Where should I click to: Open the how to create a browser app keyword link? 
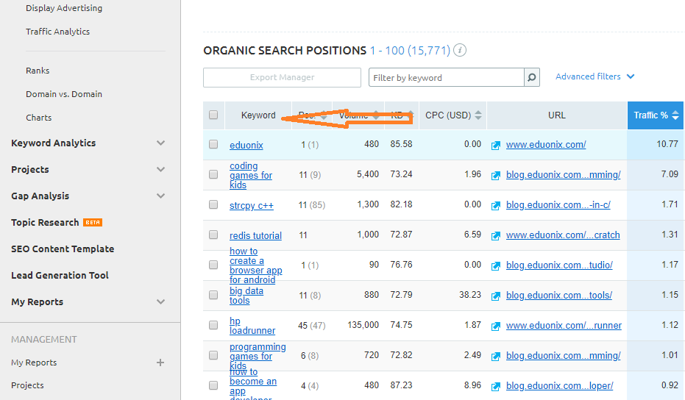click(x=255, y=265)
